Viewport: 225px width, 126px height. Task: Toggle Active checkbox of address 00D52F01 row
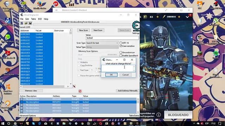point(21,102)
